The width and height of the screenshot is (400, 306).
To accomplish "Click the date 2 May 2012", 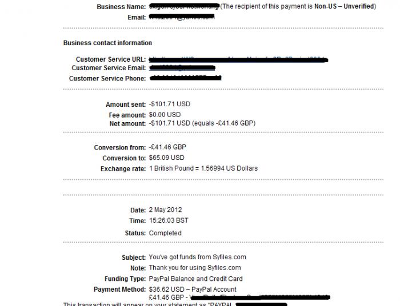I will (x=165, y=210).
